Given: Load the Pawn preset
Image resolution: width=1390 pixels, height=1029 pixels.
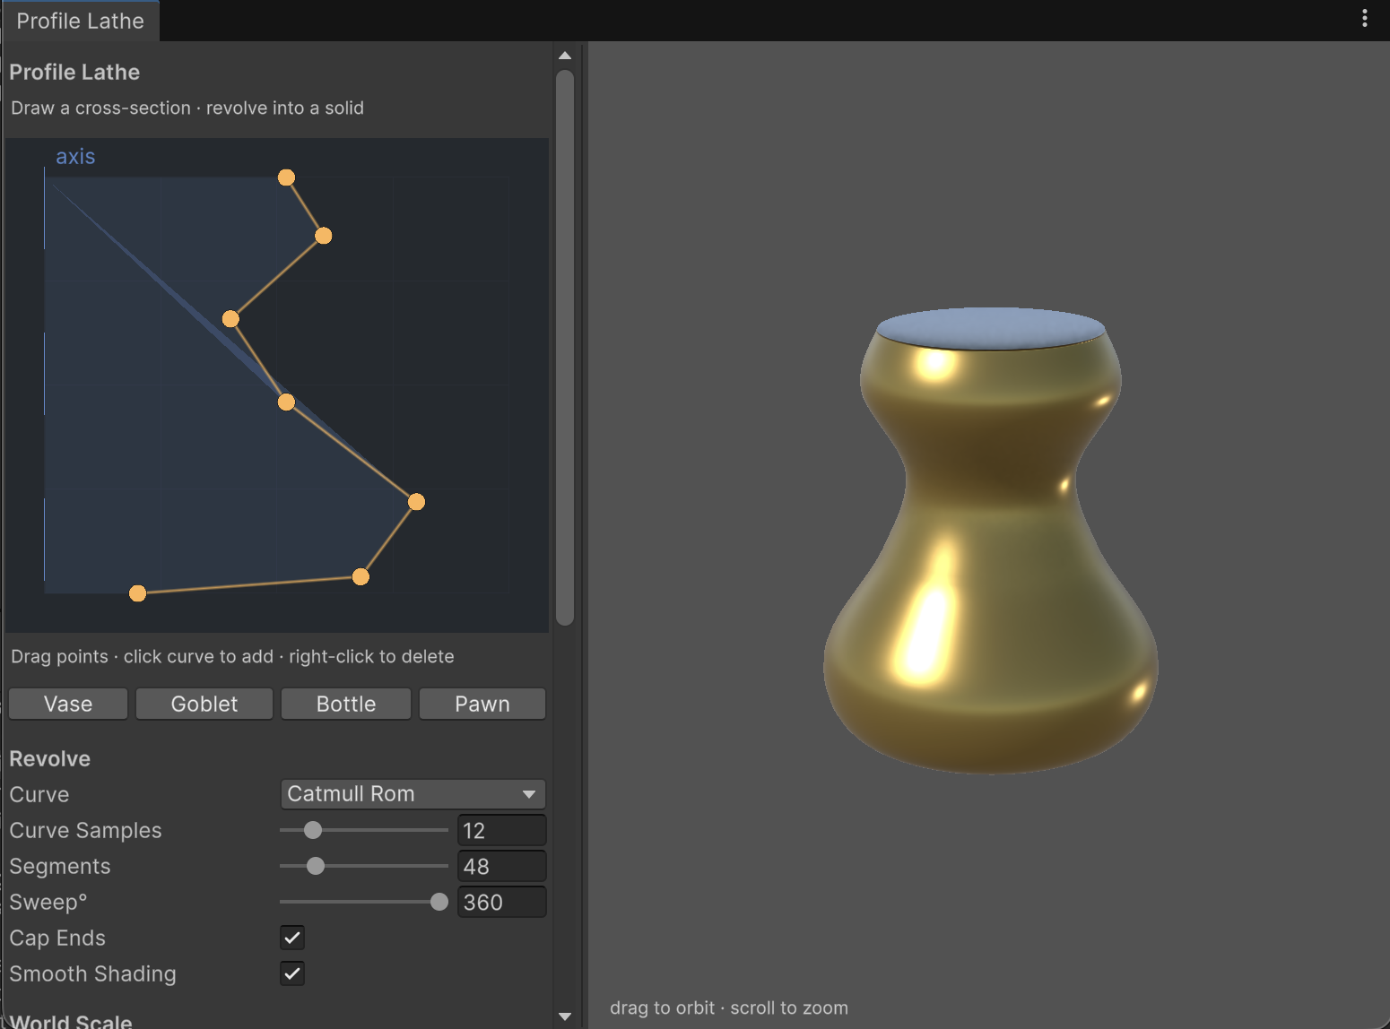Looking at the screenshot, I should coord(482,704).
